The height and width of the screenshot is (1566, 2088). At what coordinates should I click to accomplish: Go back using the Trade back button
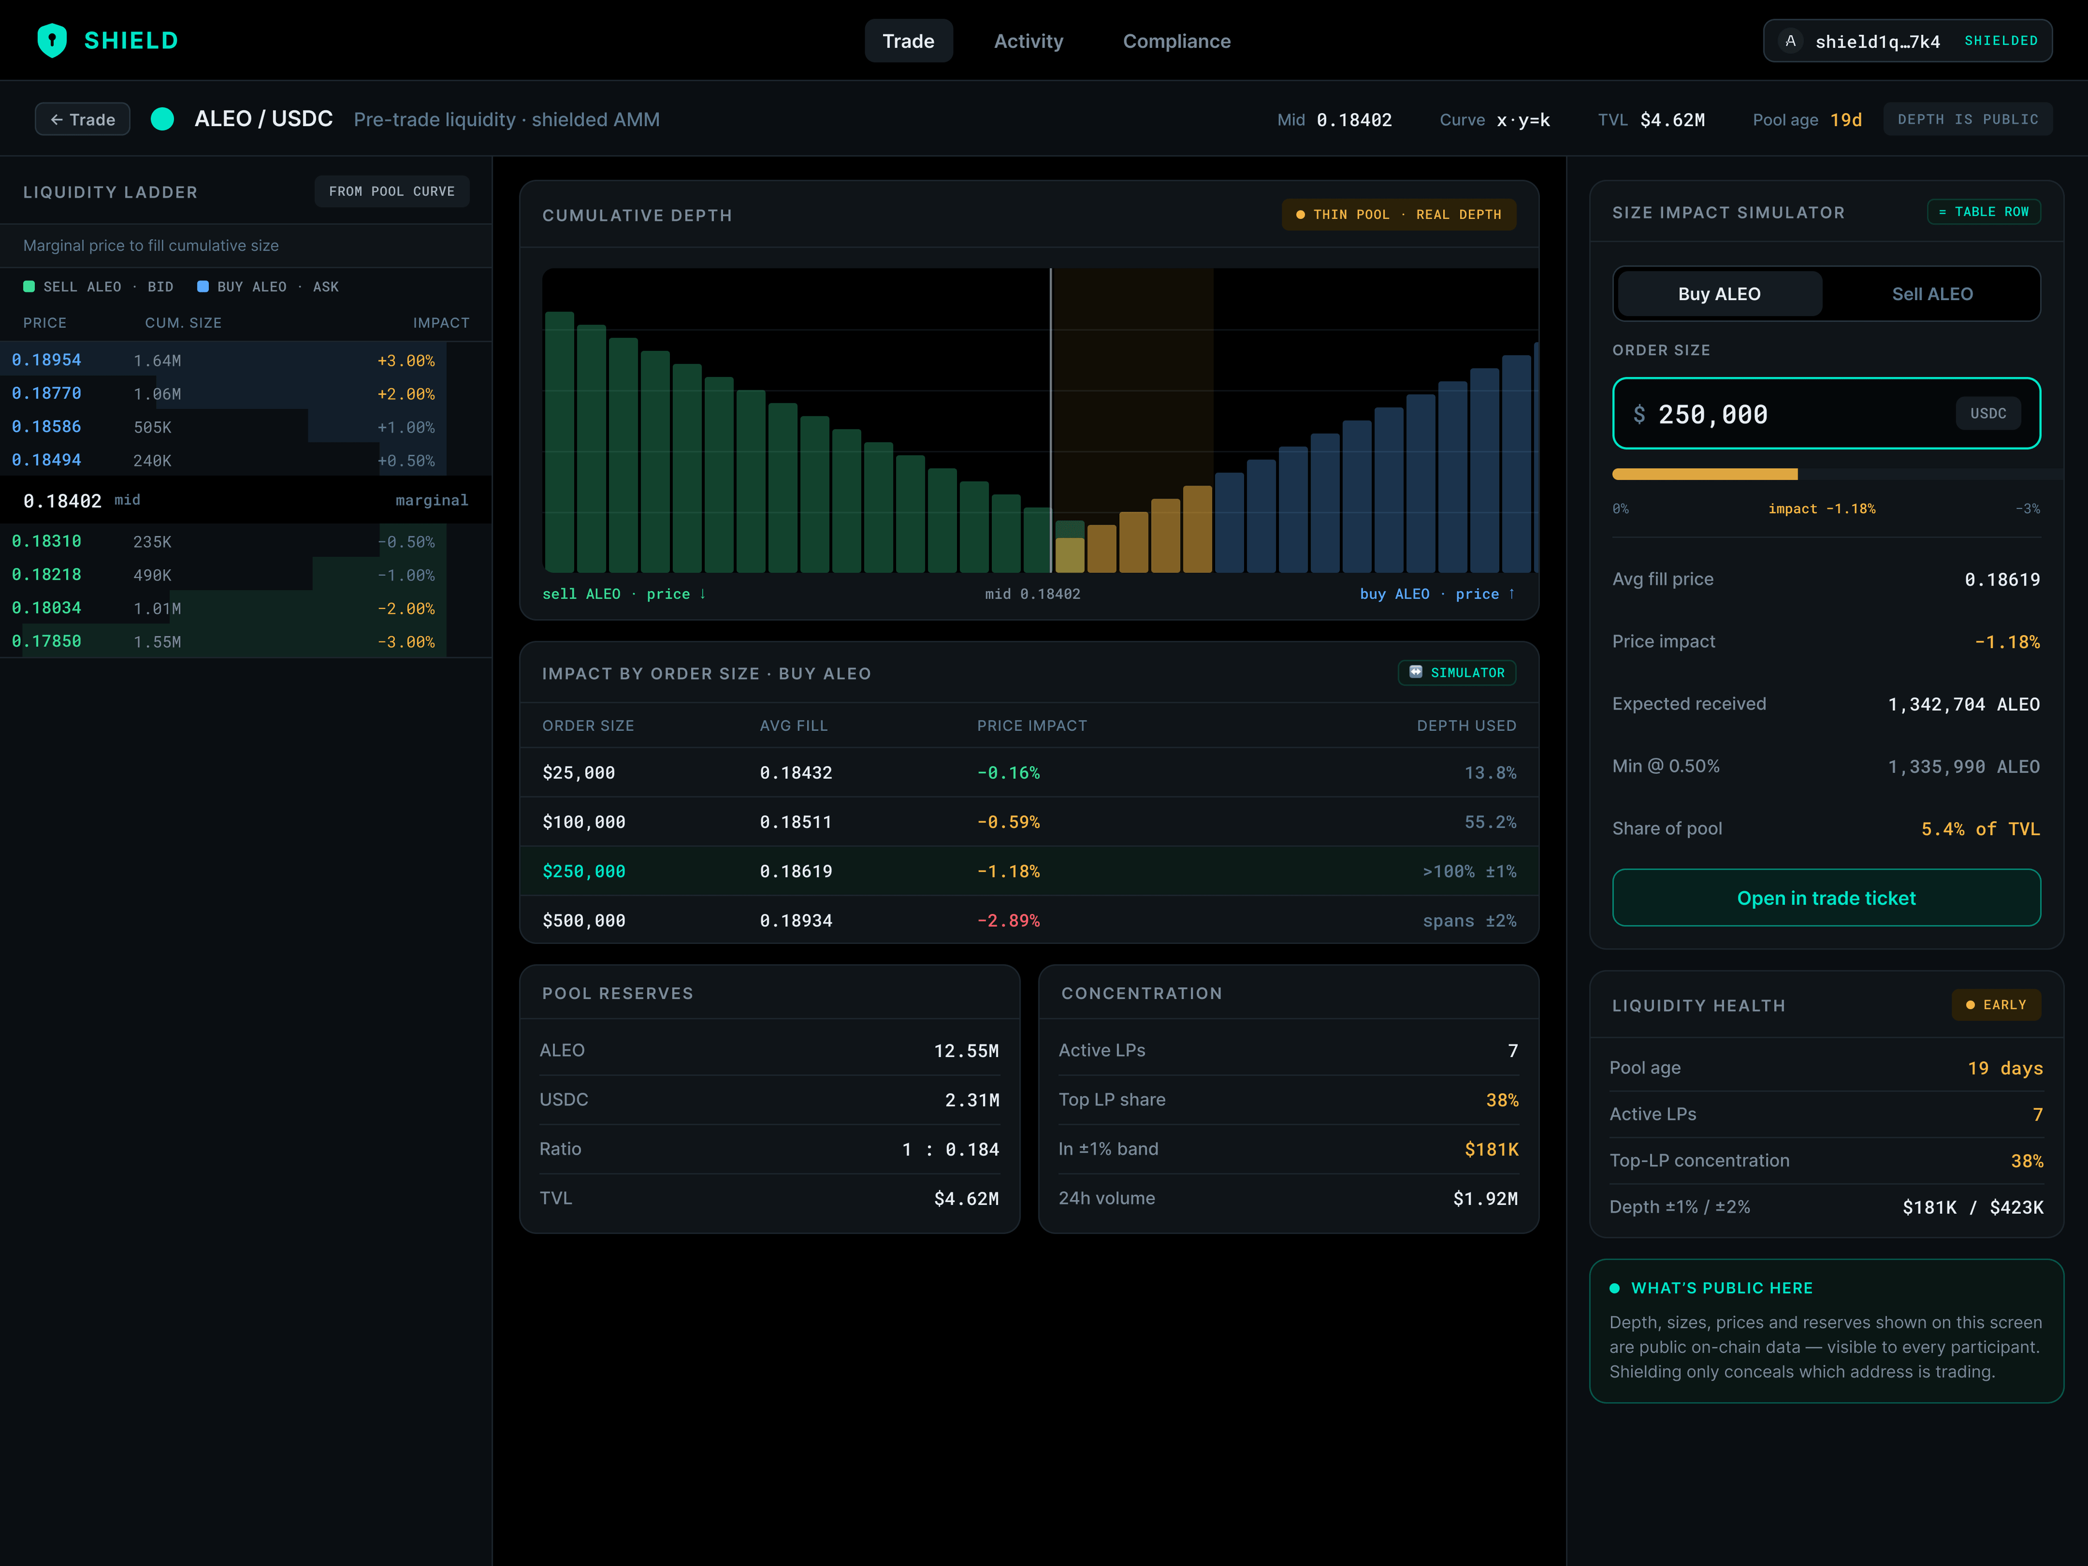click(x=82, y=119)
